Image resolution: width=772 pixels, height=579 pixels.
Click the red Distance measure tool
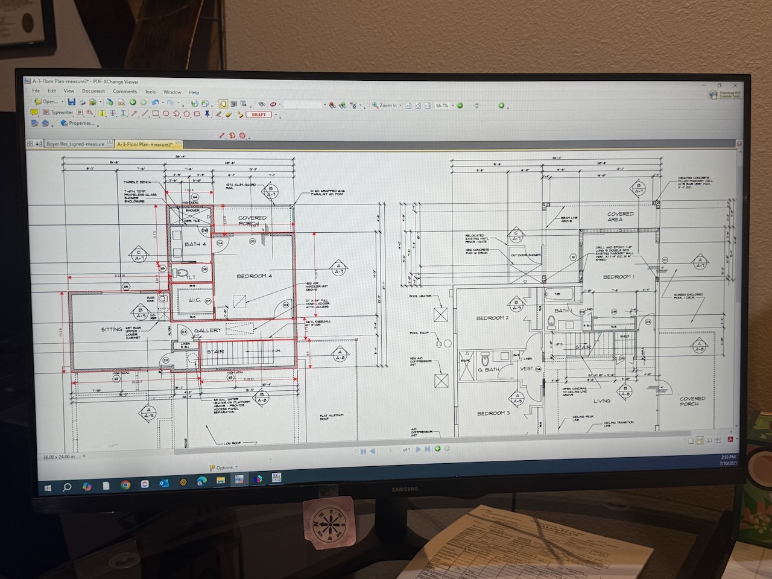222,135
